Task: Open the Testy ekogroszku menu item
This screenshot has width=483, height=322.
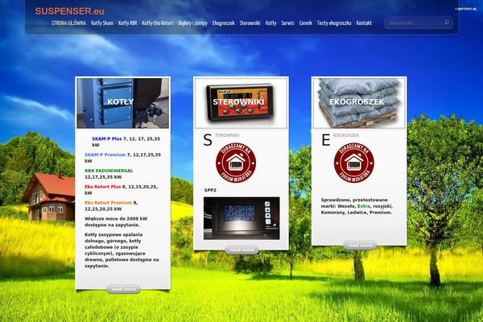Action: [334, 23]
